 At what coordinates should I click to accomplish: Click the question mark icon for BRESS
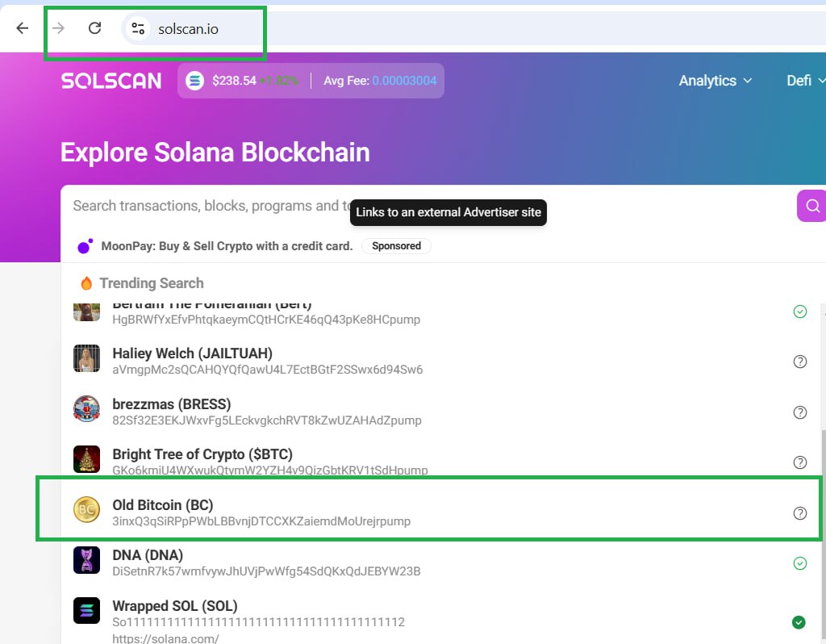point(799,412)
